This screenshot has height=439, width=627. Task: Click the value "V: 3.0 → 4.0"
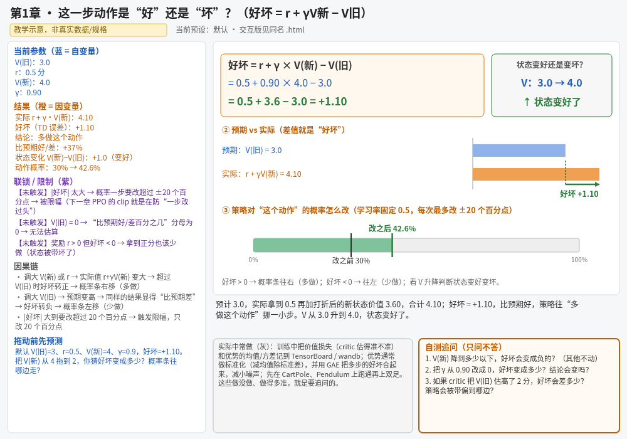point(551,83)
